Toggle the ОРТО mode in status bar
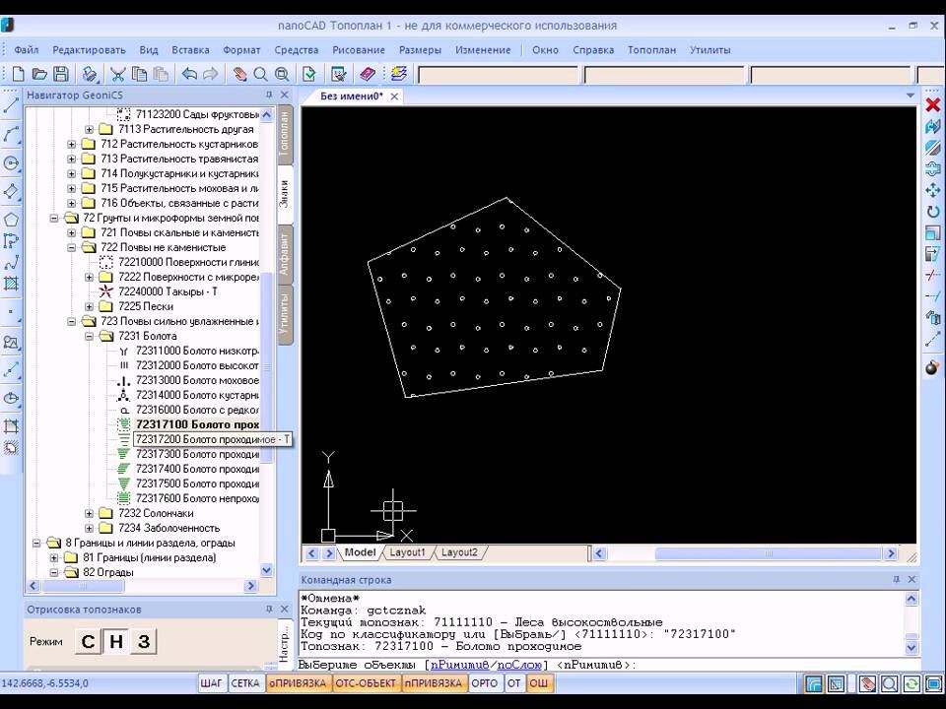Viewport: 946px width, 709px height. (484, 683)
